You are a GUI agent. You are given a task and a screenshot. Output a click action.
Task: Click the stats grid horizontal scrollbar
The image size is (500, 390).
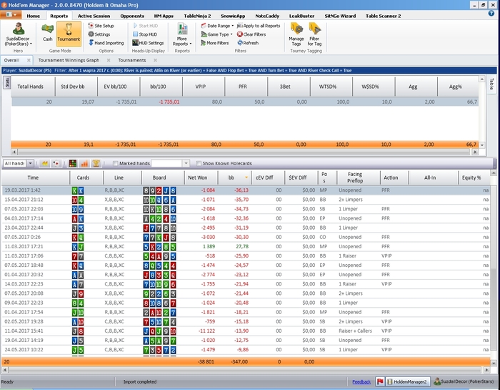[243, 152]
